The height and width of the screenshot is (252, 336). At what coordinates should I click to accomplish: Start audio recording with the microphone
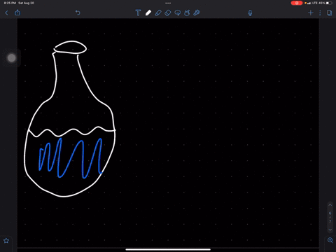point(250,13)
